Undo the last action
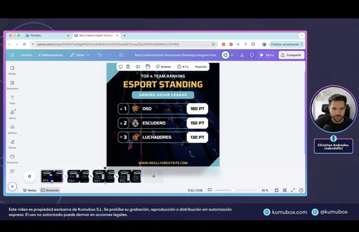 tap(100, 55)
